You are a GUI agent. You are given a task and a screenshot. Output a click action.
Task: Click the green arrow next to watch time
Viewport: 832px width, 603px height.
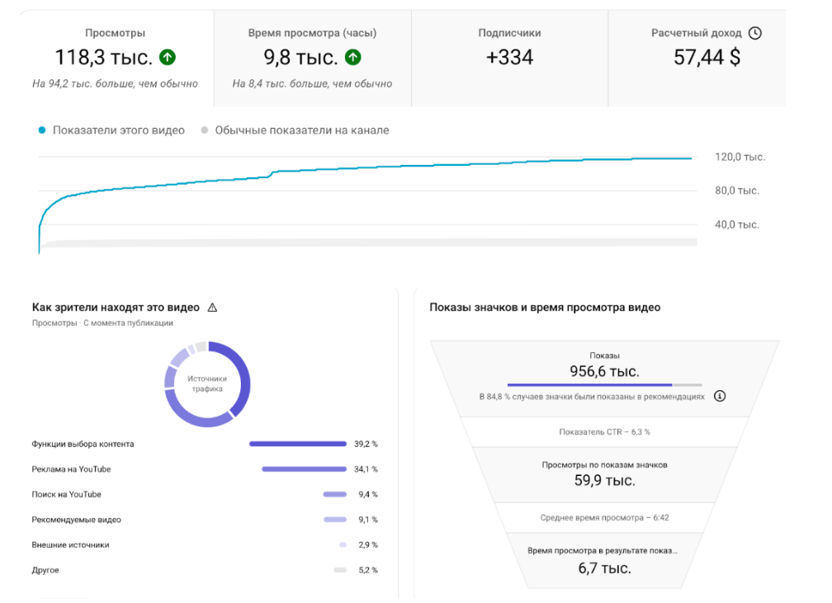(353, 58)
